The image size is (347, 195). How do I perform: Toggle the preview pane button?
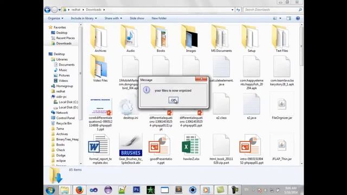click(288, 18)
